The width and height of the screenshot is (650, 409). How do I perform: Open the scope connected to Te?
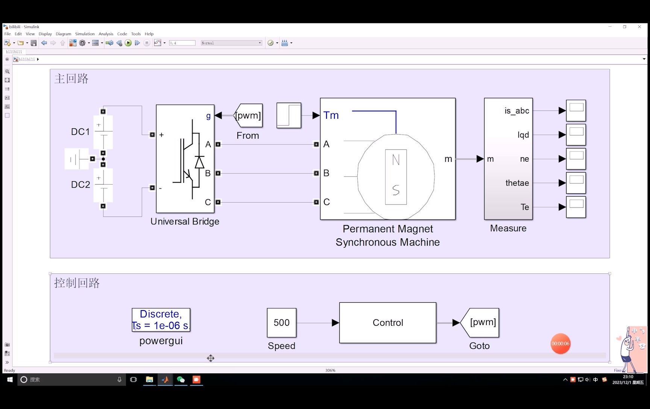pos(576,207)
